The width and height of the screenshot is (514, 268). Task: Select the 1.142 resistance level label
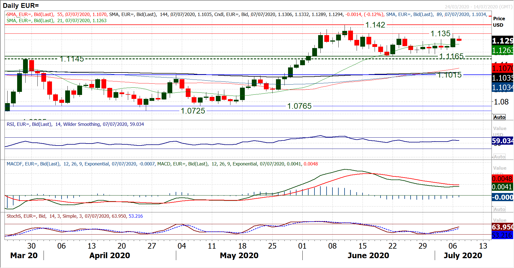375,25
